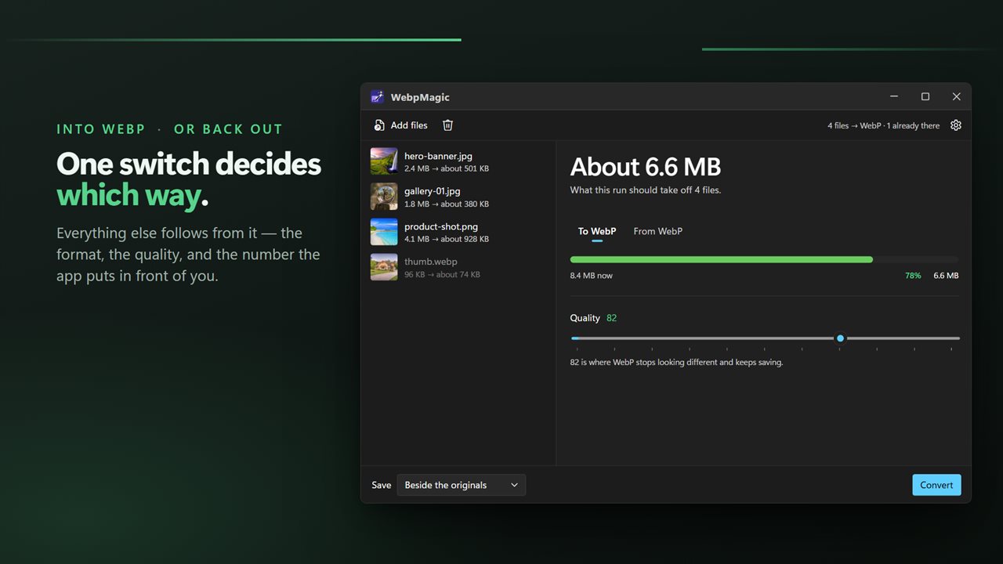Maximize the WebpMagic window
The height and width of the screenshot is (564, 1003).
pos(925,96)
